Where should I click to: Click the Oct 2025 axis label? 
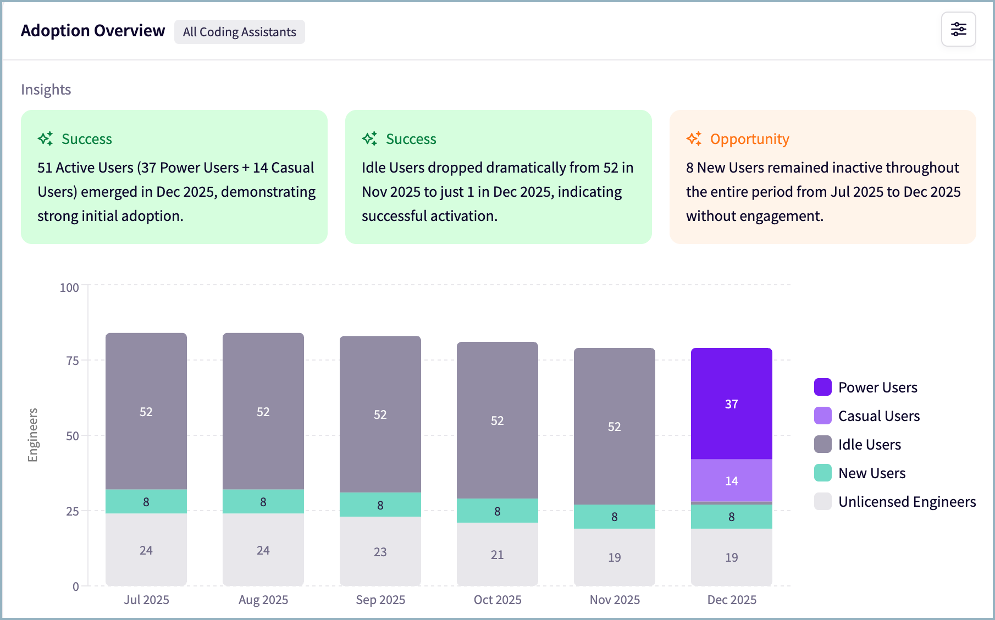click(497, 600)
